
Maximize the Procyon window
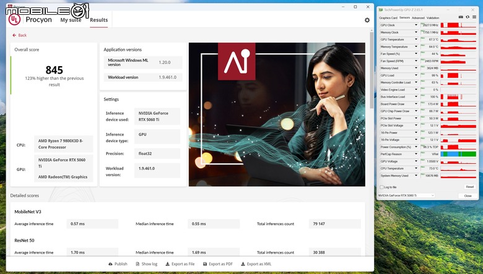point(355,7)
